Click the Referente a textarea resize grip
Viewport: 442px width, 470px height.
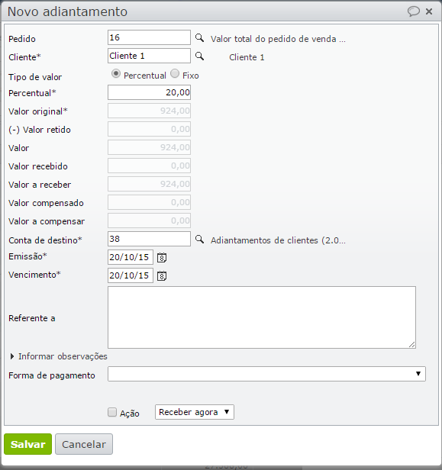point(412,345)
